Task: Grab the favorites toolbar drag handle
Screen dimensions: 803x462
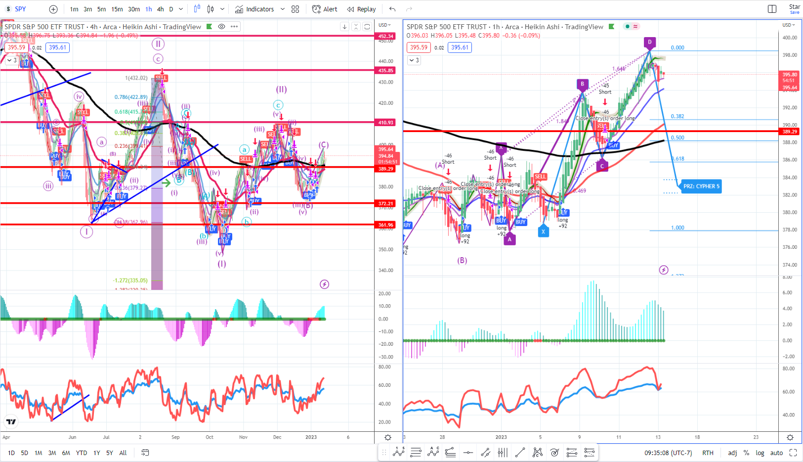Action: point(384,452)
